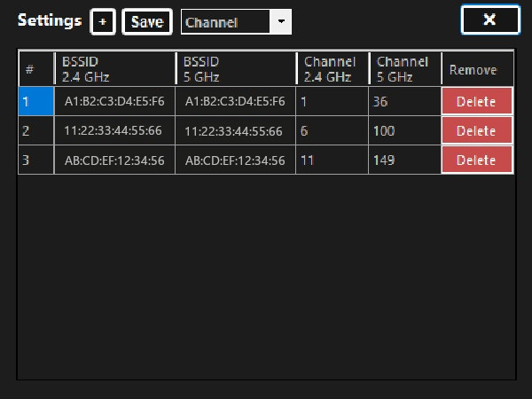Select row number 2 header cell
Screen dimensions: 532x399
[36, 130]
